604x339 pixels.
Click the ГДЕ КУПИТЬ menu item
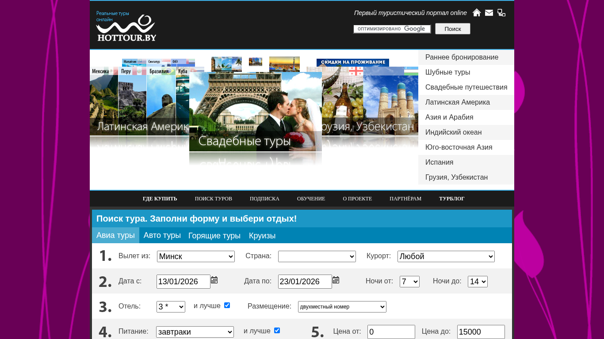(x=160, y=199)
